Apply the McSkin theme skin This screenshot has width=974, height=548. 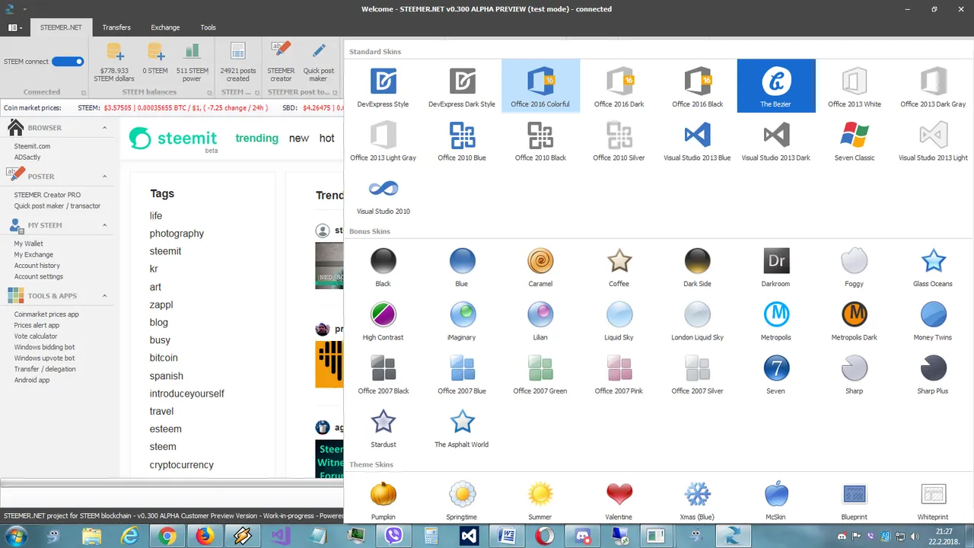[x=776, y=499]
